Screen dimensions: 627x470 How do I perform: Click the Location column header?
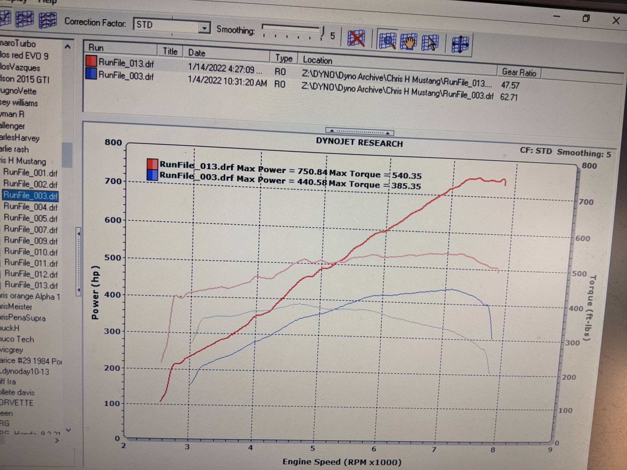tap(398, 64)
